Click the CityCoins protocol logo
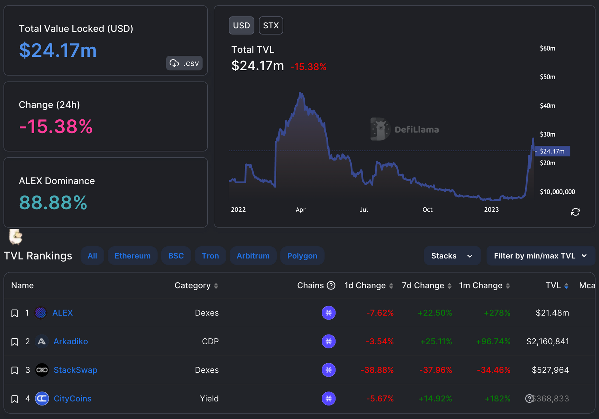The image size is (599, 419). coord(42,398)
